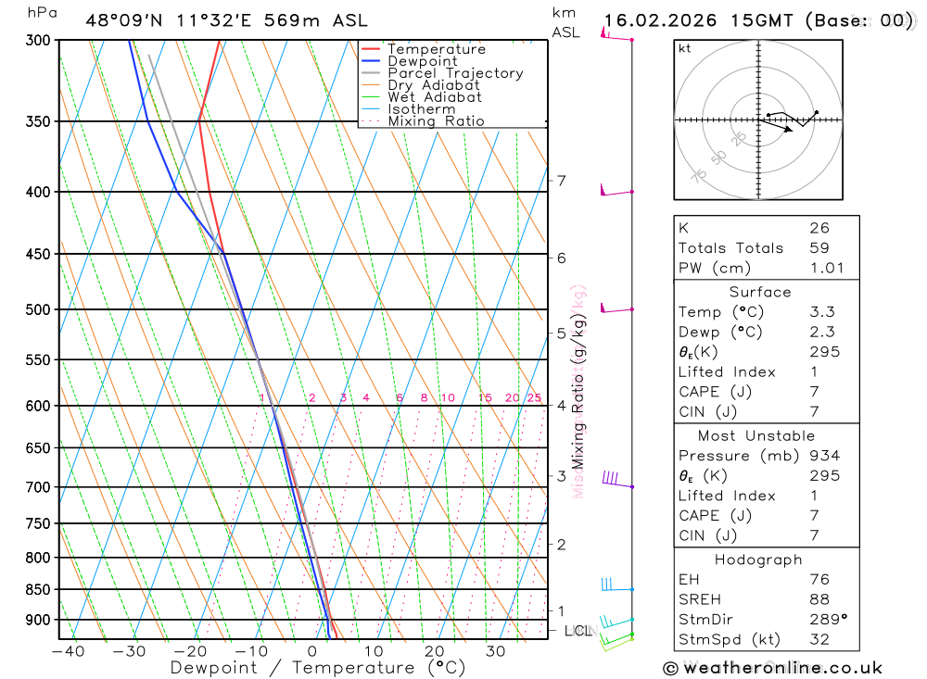Click the wind barb at 300 hPa
Image resolution: width=927 pixels, height=679 pixels.
tap(616, 35)
